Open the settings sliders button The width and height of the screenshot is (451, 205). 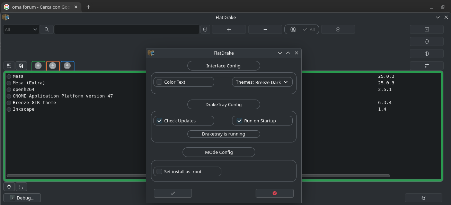click(x=427, y=66)
